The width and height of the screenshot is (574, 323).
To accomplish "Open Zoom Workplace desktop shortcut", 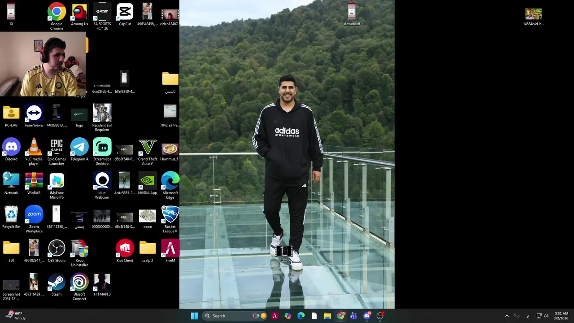I will coord(34,219).
